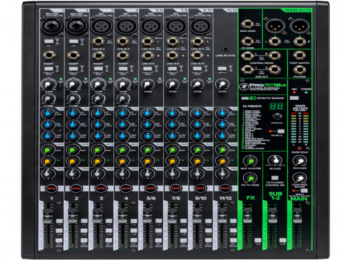Screen dimensions: 347x260
Task: Mute channel 9/10
Action: 201,189
